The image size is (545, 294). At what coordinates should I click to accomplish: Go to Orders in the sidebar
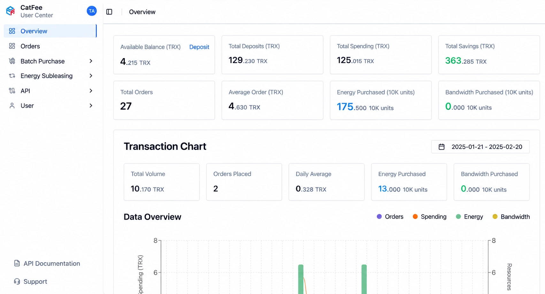[50, 46]
